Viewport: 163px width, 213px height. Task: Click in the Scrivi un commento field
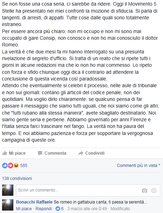pyautogui.click(x=88, y=191)
